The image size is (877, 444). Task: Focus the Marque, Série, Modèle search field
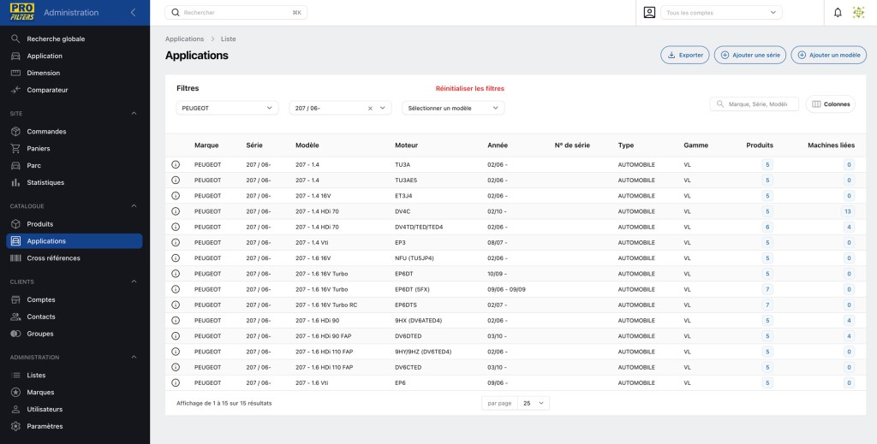pyautogui.click(x=754, y=104)
